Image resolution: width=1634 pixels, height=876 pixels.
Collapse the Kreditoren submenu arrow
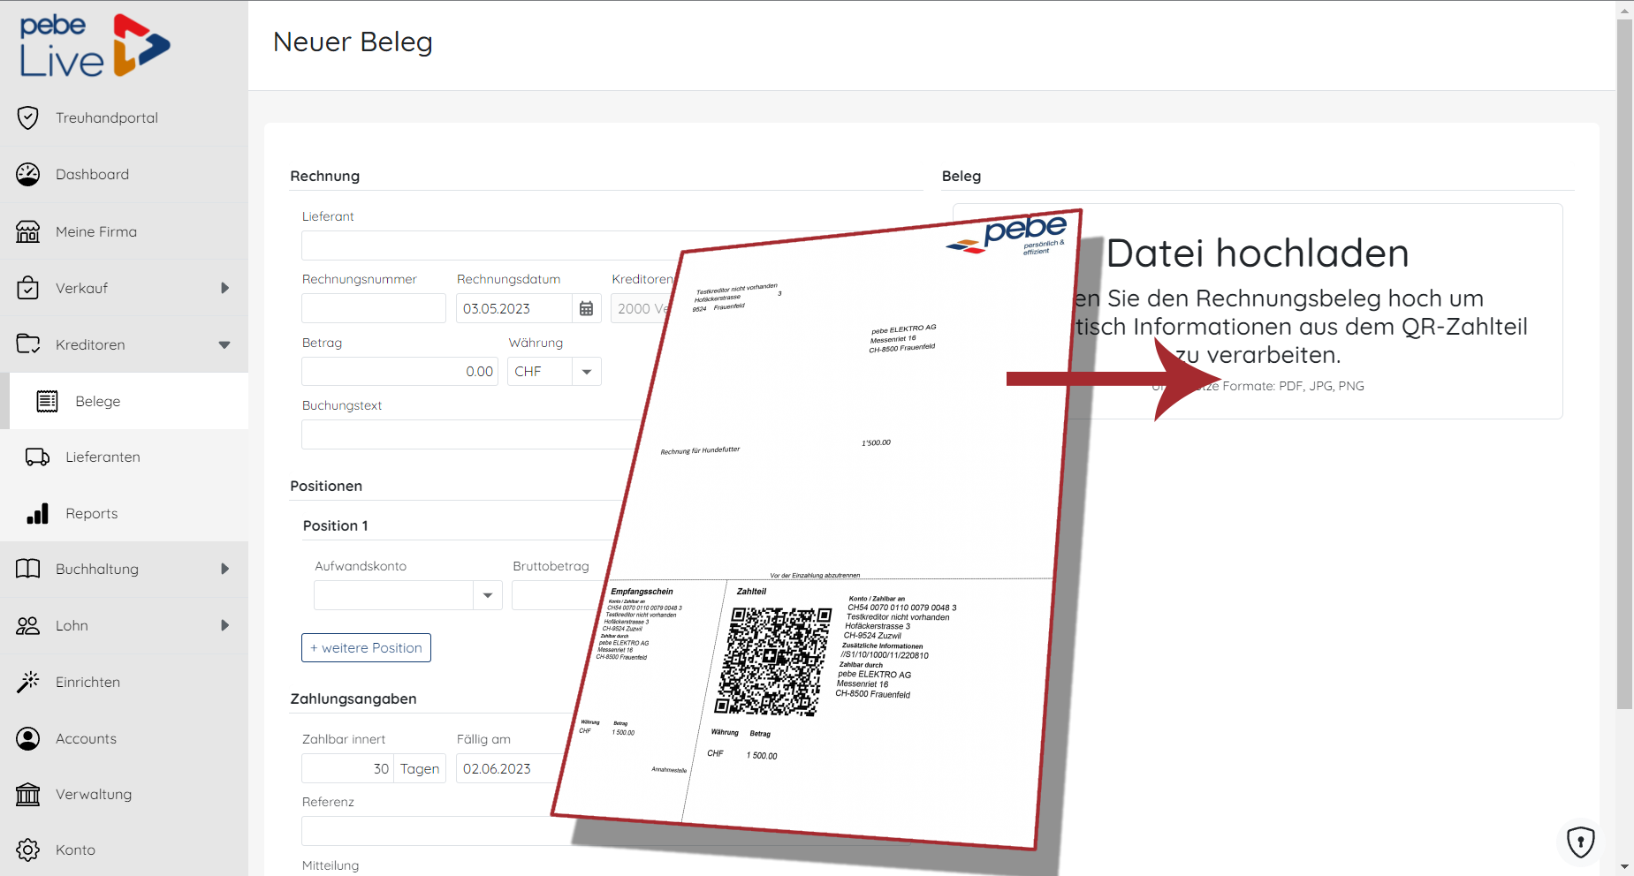pyautogui.click(x=224, y=344)
